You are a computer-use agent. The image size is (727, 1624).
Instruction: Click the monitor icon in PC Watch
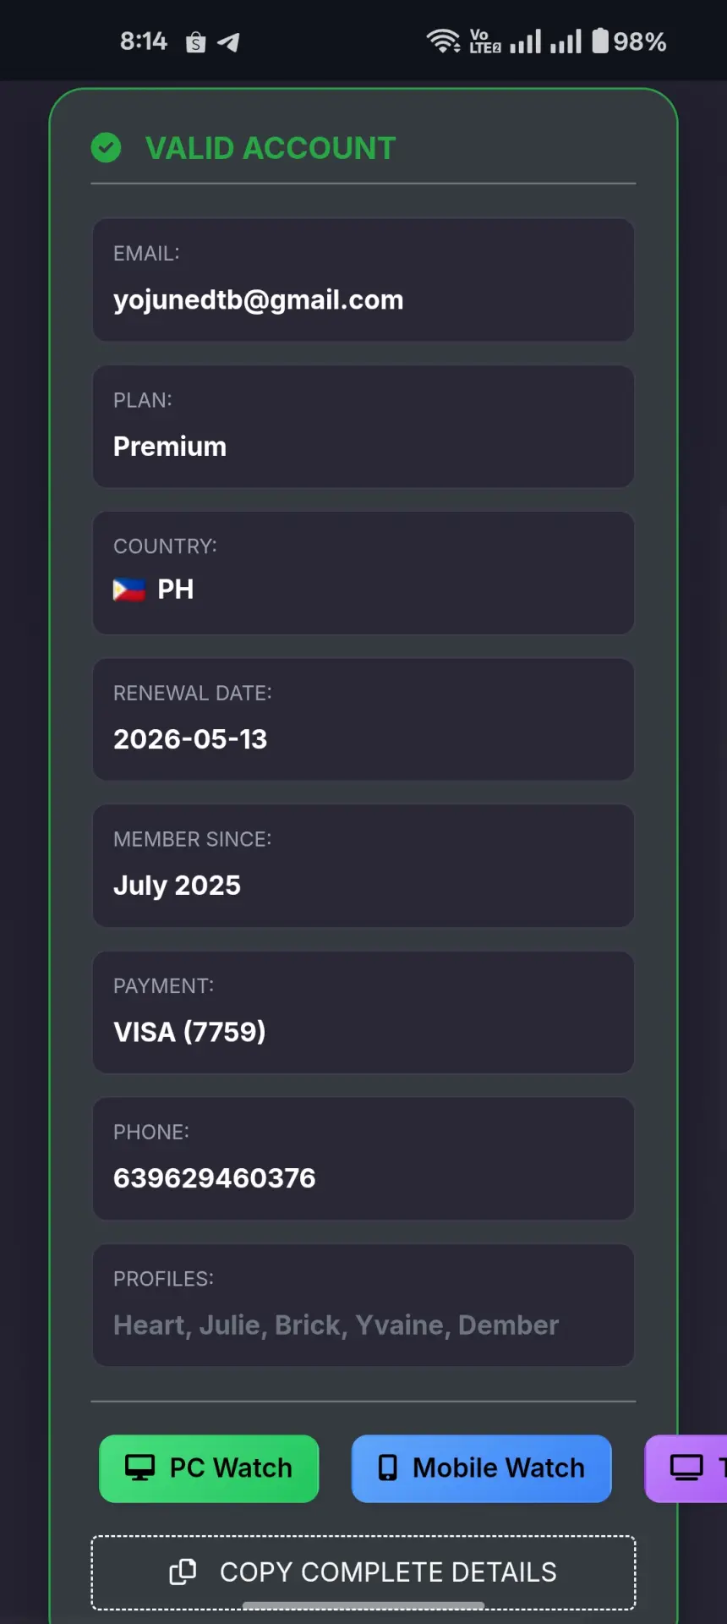139,1468
